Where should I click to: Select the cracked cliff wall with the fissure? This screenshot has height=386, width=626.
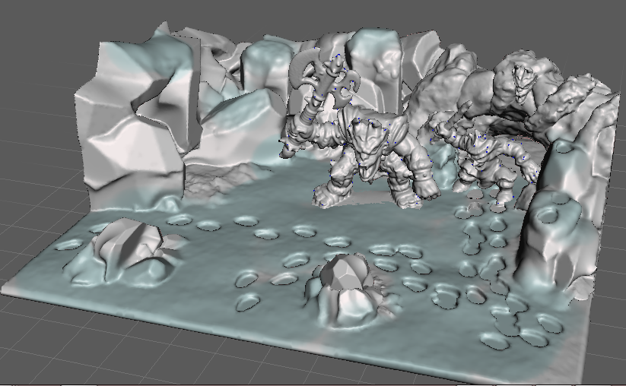pyautogui.click(x=138, y=119)
